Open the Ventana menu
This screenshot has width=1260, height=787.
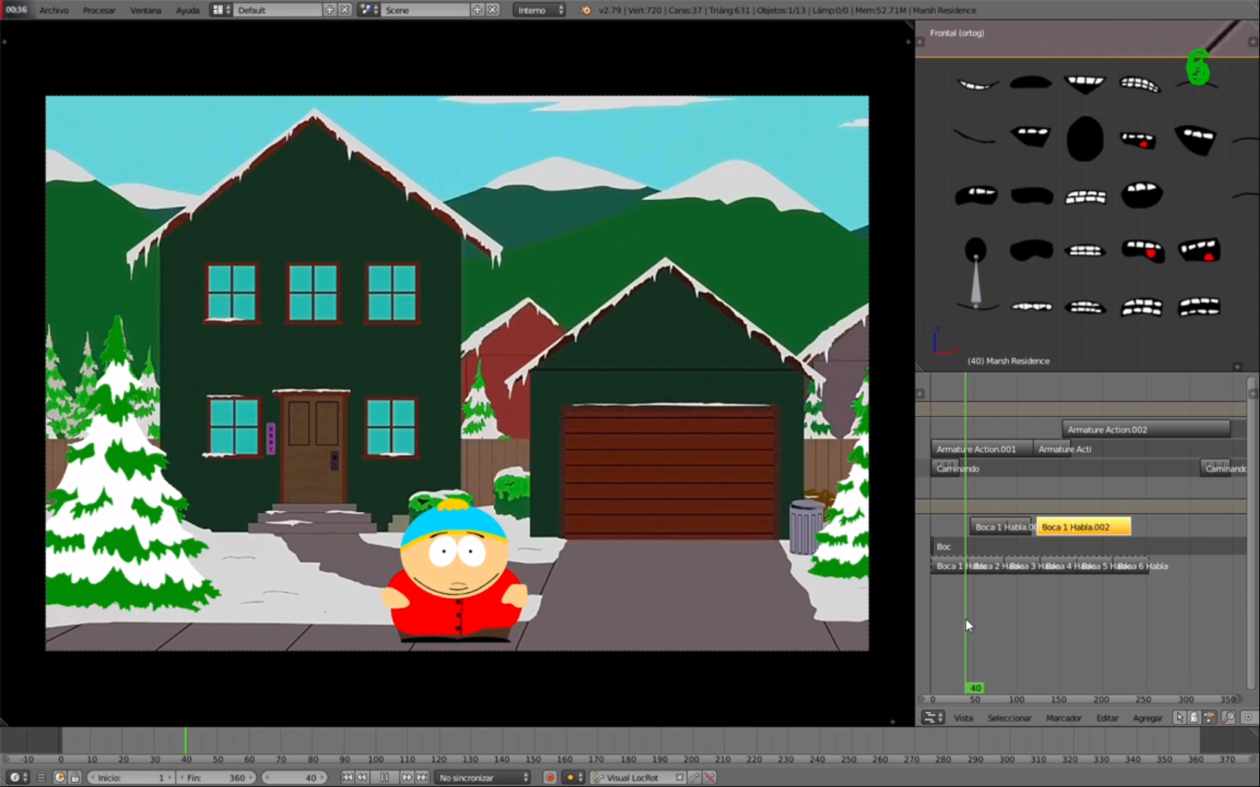tap(145, 10)
